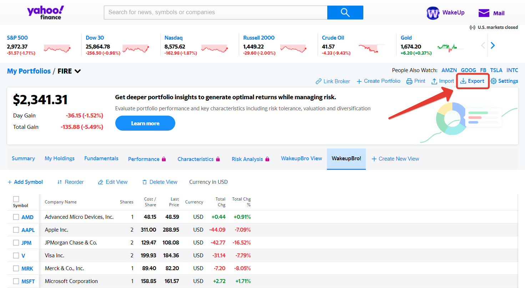
Task: Open the FB People Also Watch link
Action: [x=483, y=70]
